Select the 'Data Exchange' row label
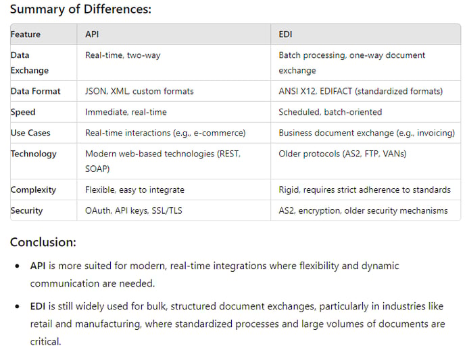This screenshot has width=465, height=350. click(30, 63)
